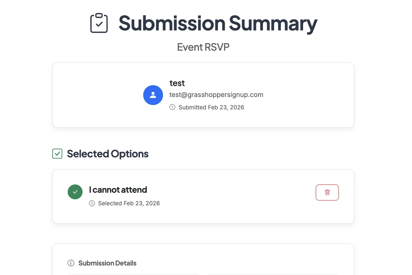
Task: Click the "Submitted Feb 23, 2026" text
Action: [211, 107]
